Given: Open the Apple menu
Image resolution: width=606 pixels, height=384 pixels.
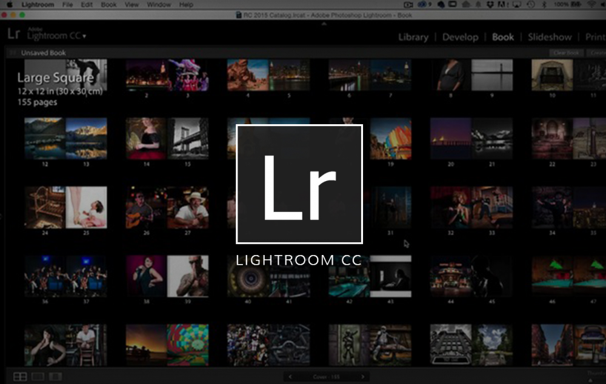Looking at the screenshot, I should [10, 5].
